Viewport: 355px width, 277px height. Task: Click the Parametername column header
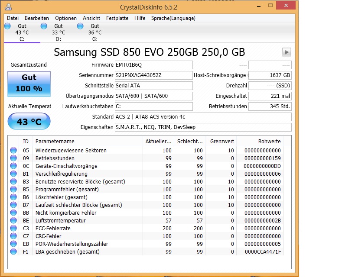(x=88, y=142)
